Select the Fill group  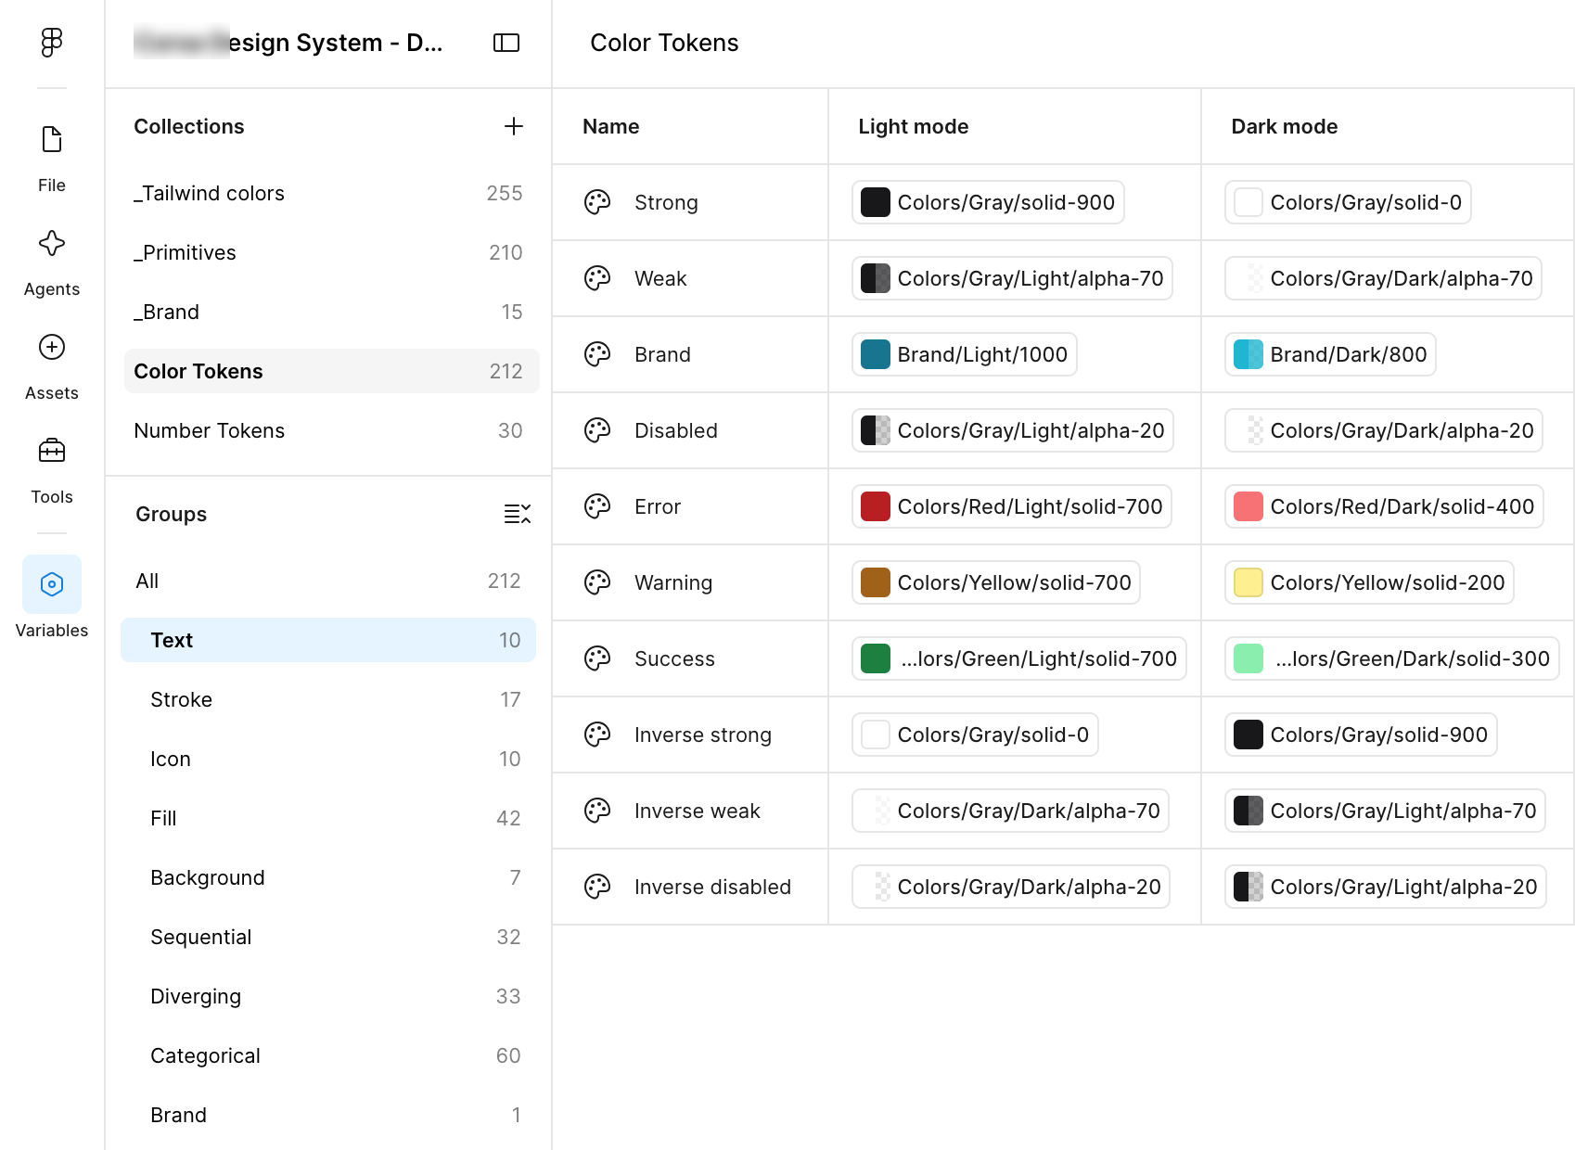[328, 818]
